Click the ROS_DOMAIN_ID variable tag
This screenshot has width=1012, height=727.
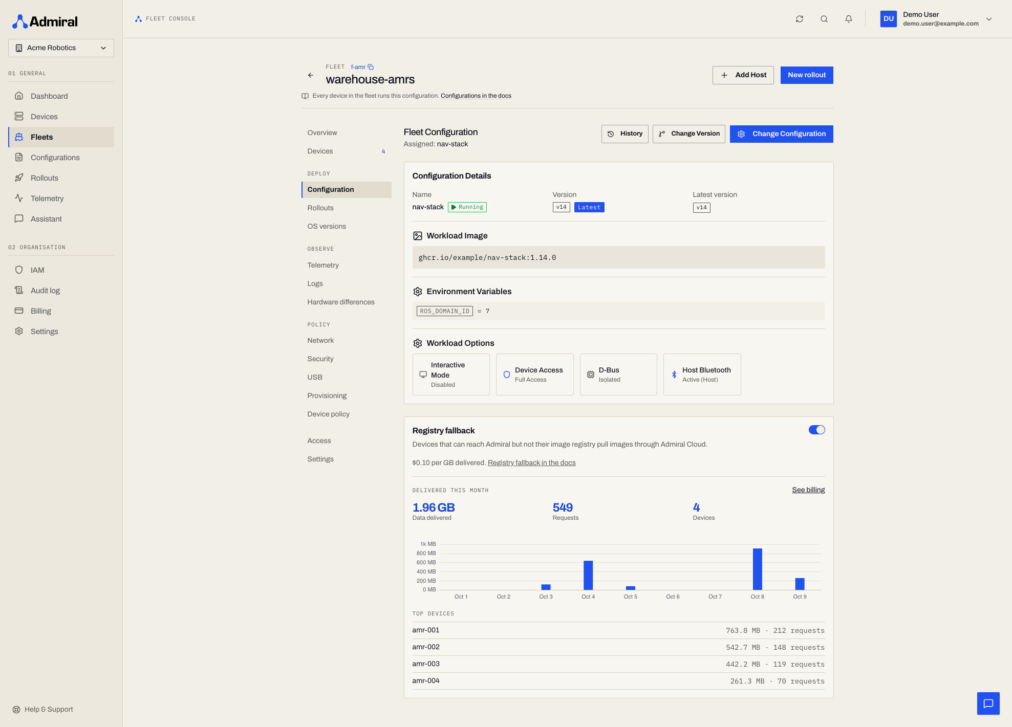(x=445, y=311)
